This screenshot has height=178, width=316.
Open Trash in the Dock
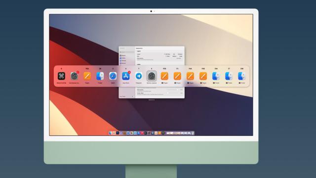[193, 133]
